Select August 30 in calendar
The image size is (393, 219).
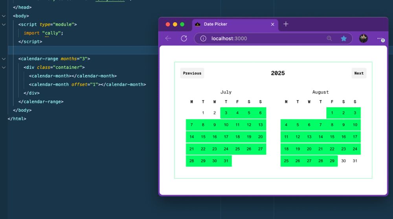pos(343,161)
